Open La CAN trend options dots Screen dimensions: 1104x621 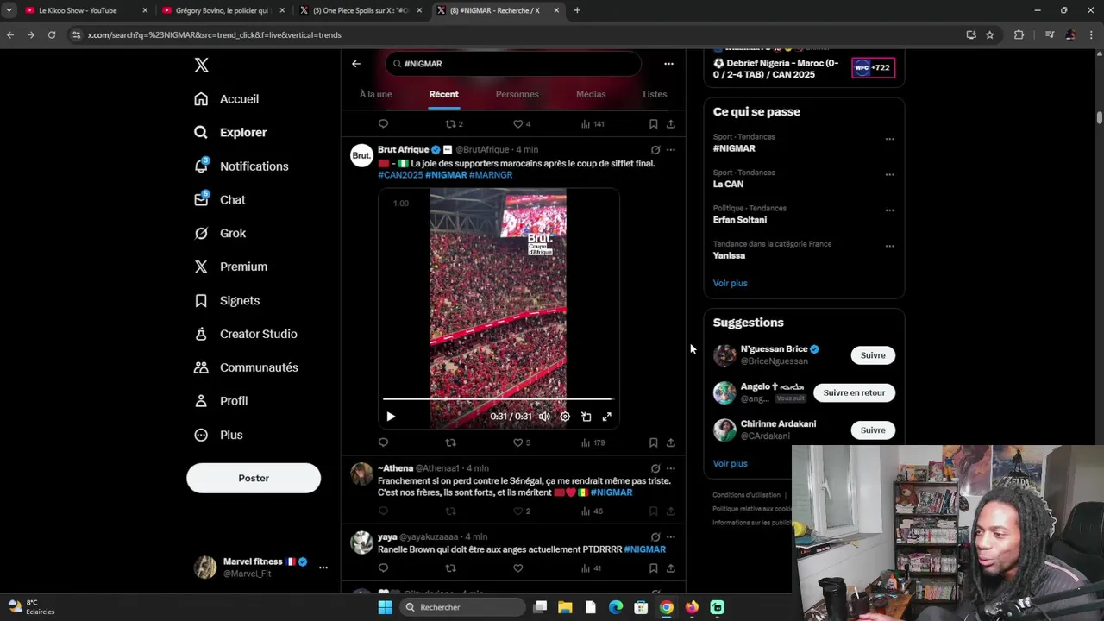coord(889,174)
